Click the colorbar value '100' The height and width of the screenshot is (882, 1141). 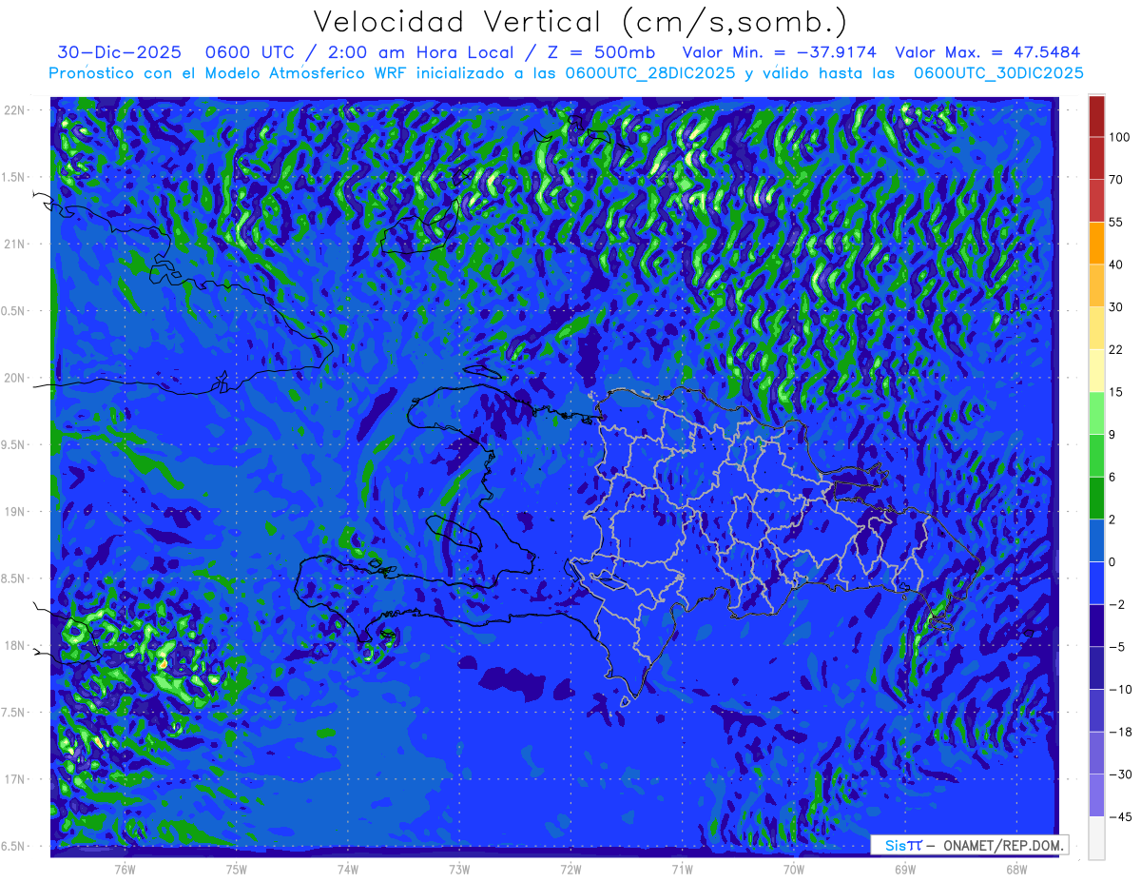(x=1119, y=137)
